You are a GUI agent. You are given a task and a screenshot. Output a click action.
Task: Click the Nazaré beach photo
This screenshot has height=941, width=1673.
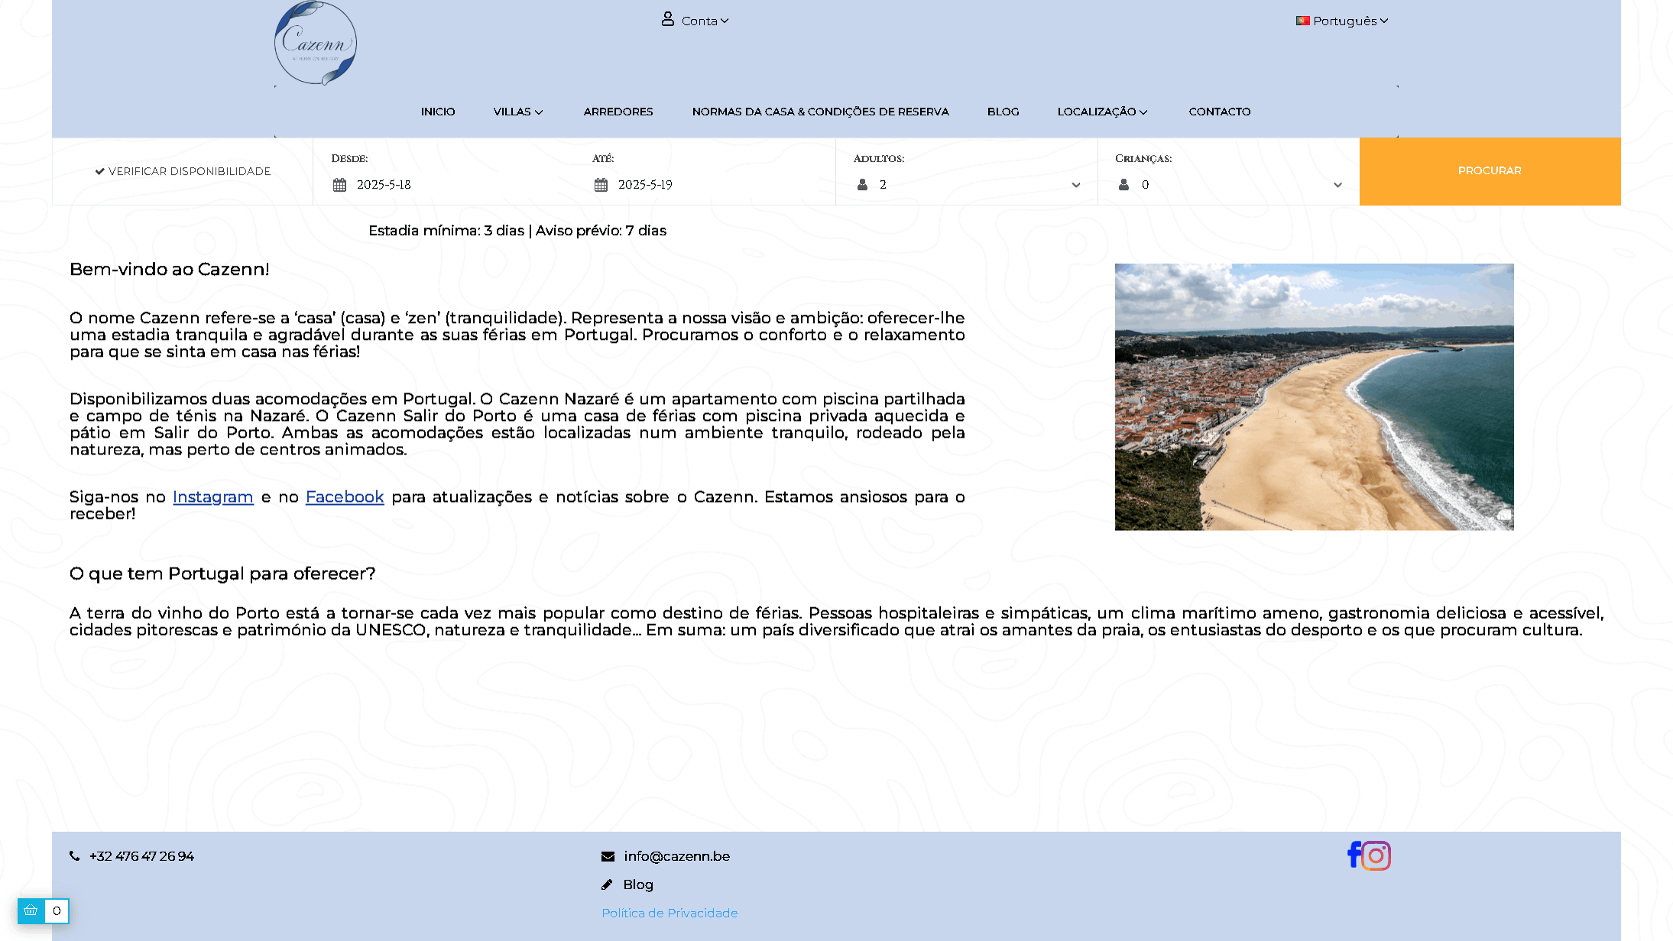click(x=1314, y=397)
